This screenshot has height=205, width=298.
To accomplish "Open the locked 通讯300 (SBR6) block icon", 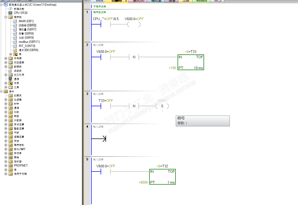I will 15,50.
